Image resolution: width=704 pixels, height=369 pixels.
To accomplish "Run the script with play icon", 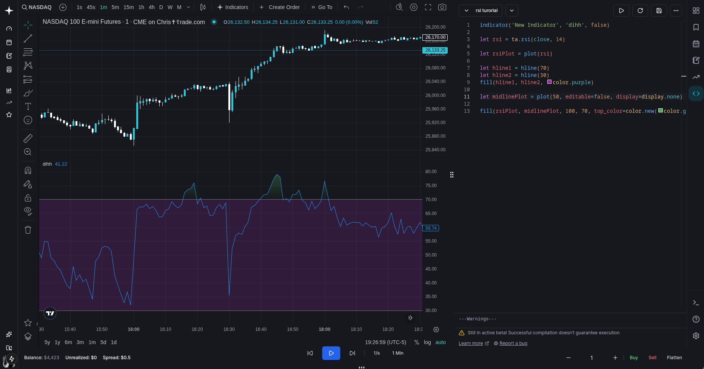I will 621,11.
